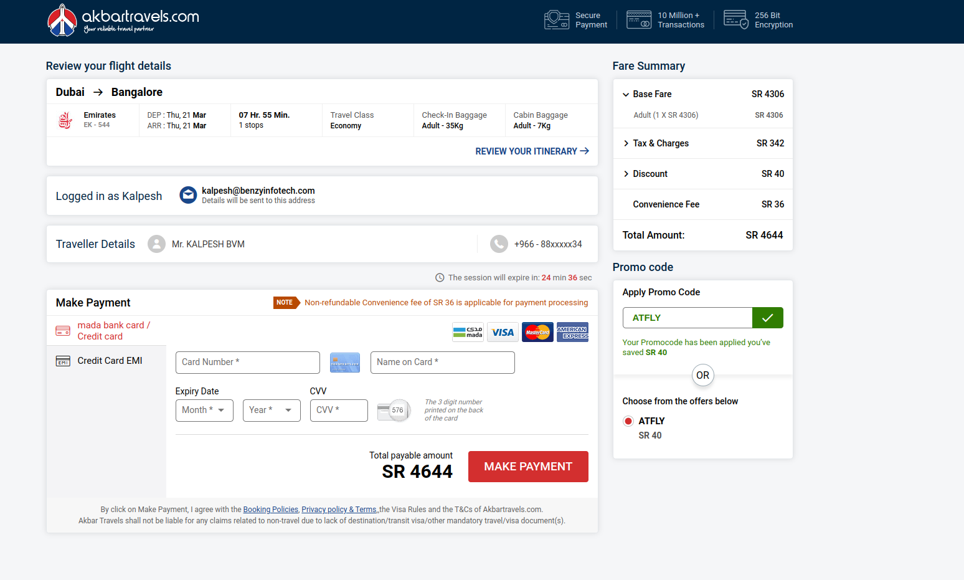Click the Travel Class Economy text

(x=352, y=120)
